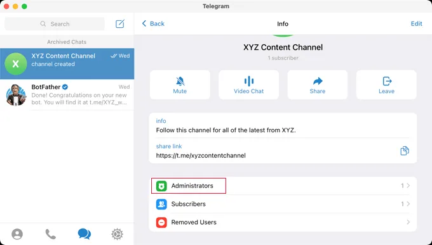Open the Contacts tab icon
432x245 pixels.
coord(17,234)
